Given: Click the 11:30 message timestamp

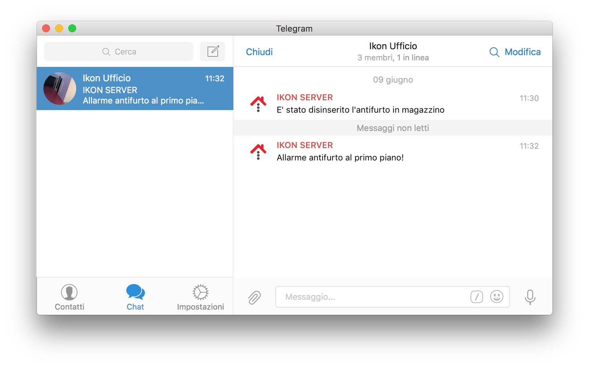Looking at the screenshot, I should tap(529, 98).
